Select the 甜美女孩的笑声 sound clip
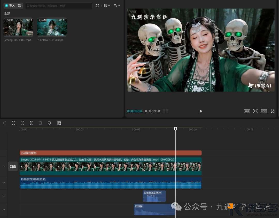Image resolution: width=279 pixels, height=218 pixels. (x=154, y=196)
